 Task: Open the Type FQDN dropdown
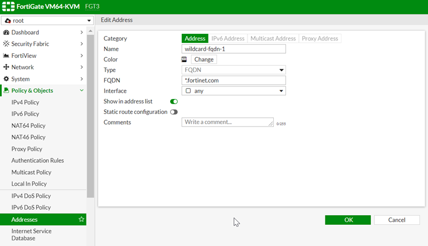(234, 70)
